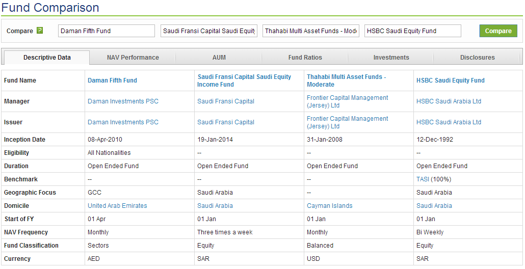
Task: Click the Sectors fund classification value
Action: (98, 246)
